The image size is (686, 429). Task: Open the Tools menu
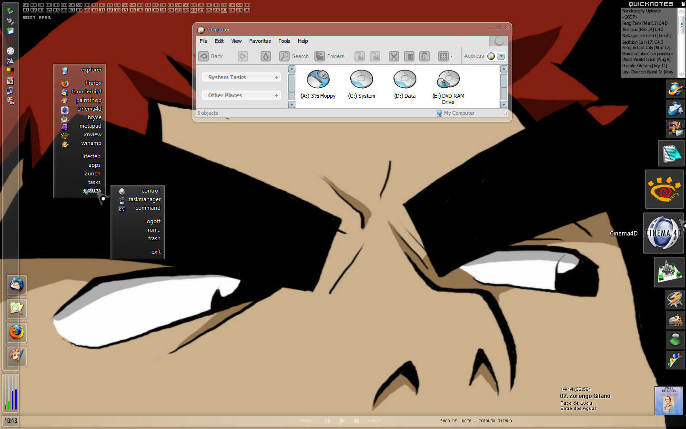pos(284,41)
